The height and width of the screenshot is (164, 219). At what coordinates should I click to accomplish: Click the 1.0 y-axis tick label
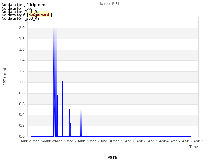coord(22,82)
